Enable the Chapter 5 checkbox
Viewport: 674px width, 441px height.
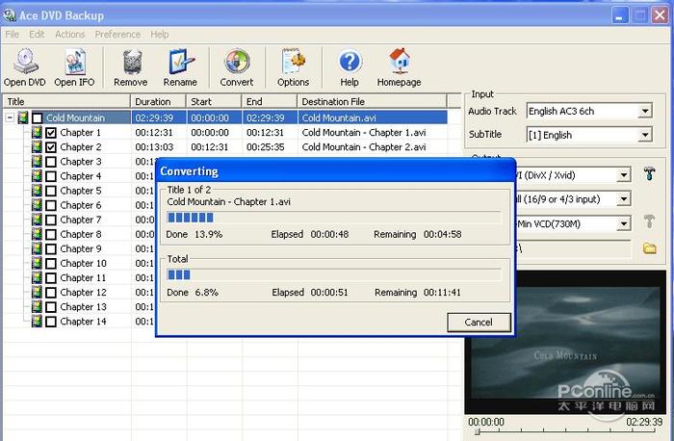(x=51, y=191)
